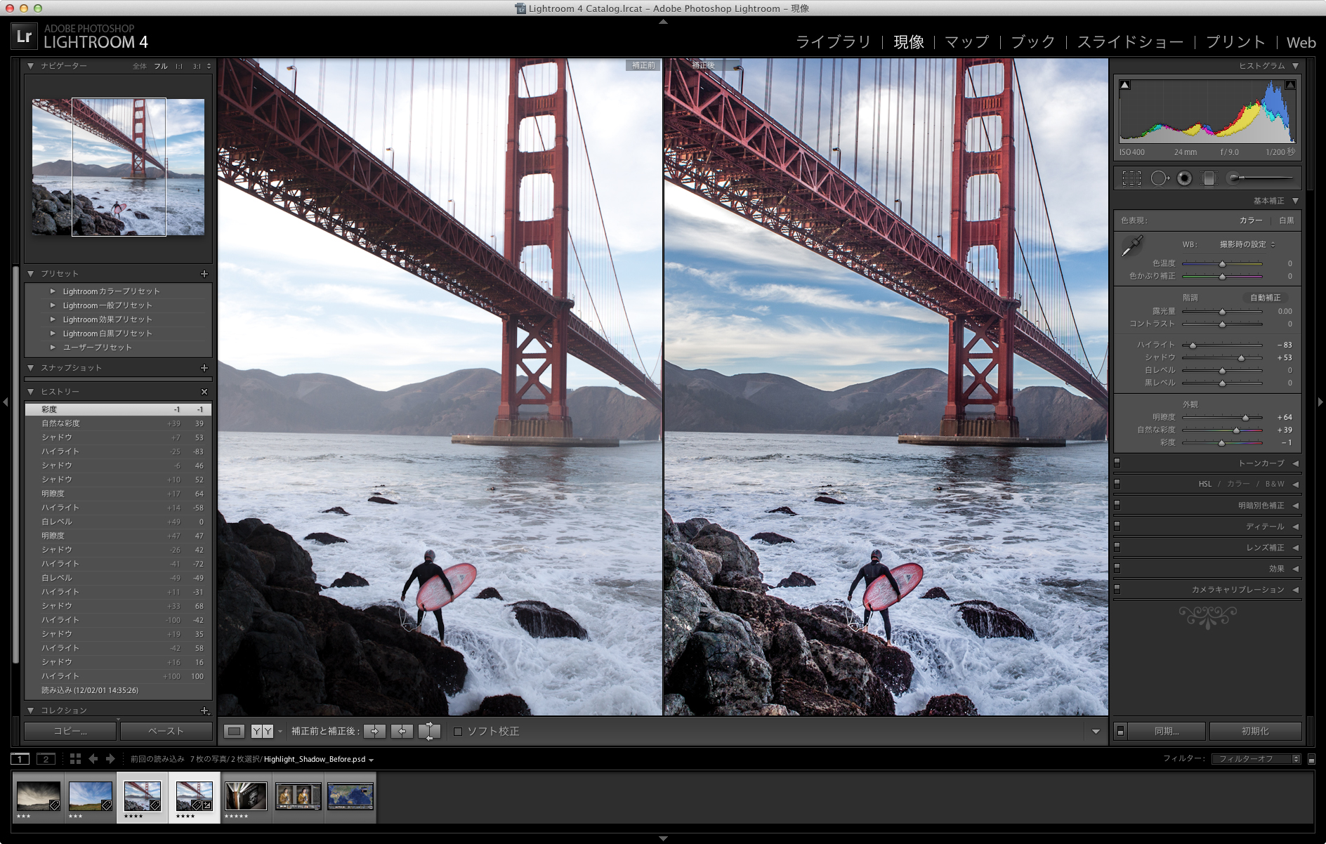The height and width of the screenshot is (844, 1326).
Task: Select the Crop Overlay tool
Action: point(1131,178)
